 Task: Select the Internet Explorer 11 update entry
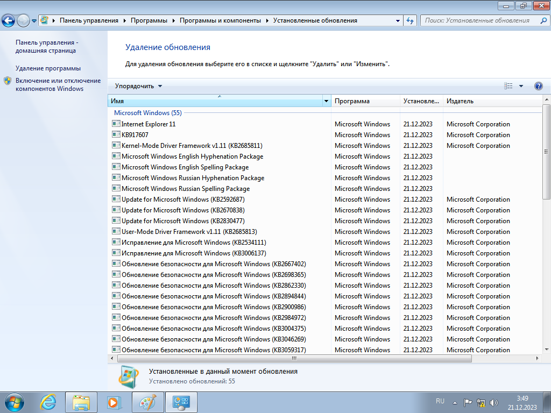point(149,124)
